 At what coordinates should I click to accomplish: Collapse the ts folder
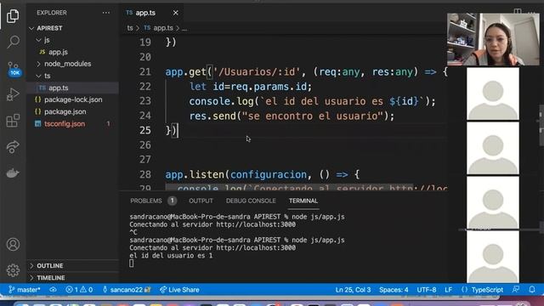(48, 76)
